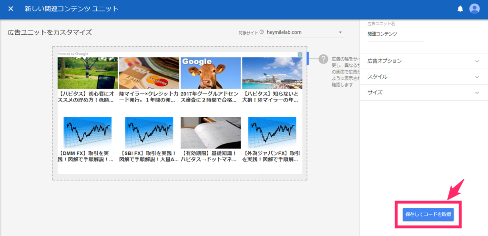Image resolution: width=488 pixels, height=236 pixels.
Task: Click the Powered by Google label
Action: coord(73,54)
